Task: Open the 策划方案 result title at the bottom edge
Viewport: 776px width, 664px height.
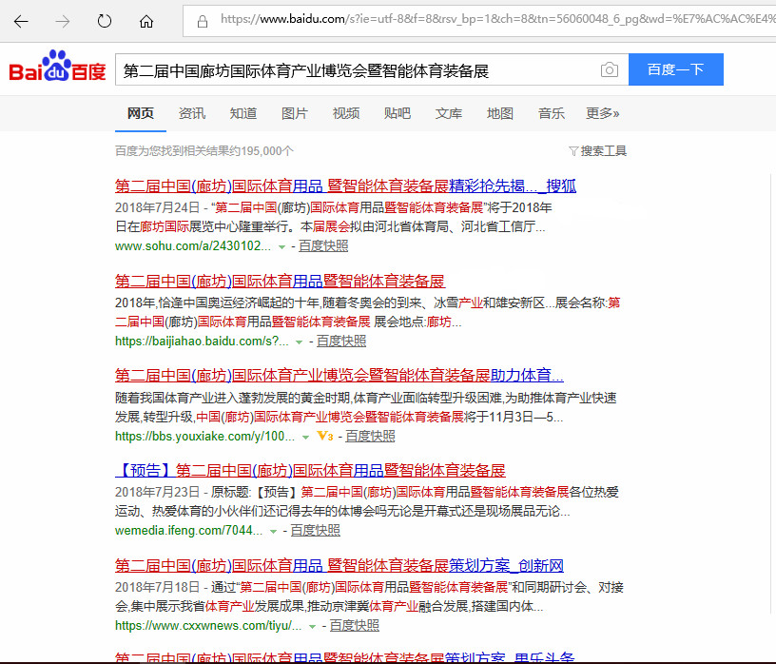Action: (345, 657)
